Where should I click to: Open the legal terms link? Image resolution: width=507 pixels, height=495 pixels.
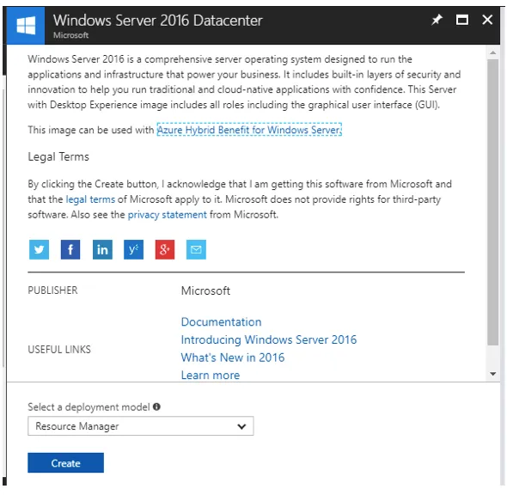pyautogui.click(x=90, y=199)
